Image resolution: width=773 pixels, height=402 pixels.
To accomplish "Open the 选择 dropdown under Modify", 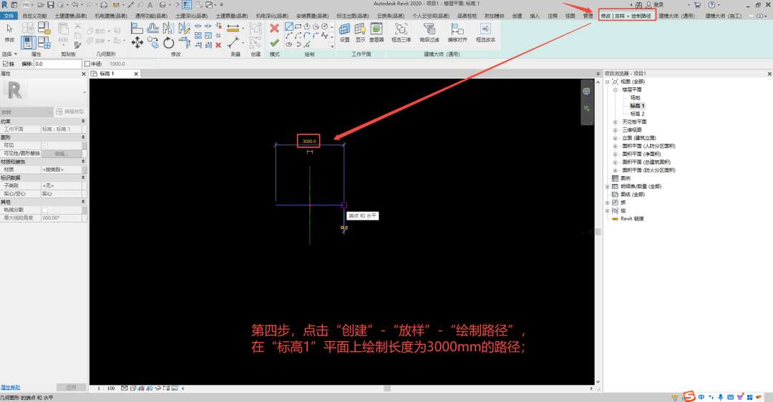I will tap(9, 54).
